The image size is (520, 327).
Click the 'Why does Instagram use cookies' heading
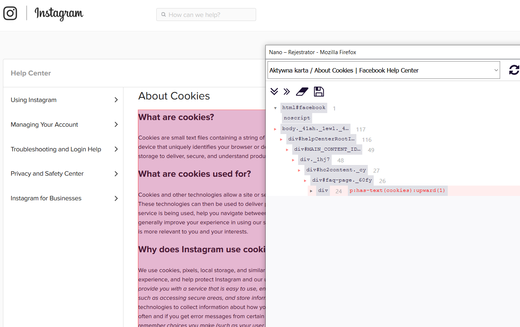202,249
